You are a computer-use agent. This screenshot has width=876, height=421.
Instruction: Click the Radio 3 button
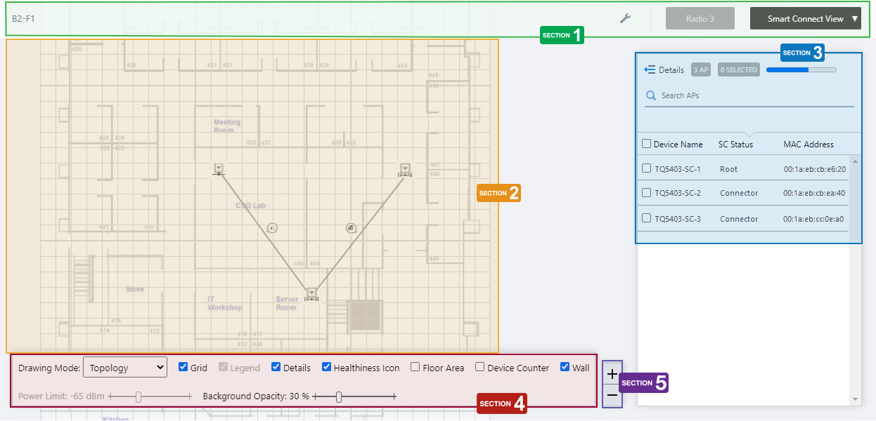(x=700, y=19)
